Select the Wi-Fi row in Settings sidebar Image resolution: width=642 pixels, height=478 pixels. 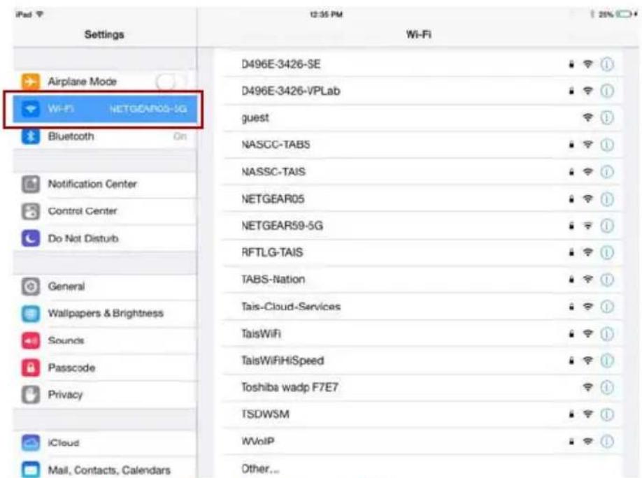pos(105,109)
